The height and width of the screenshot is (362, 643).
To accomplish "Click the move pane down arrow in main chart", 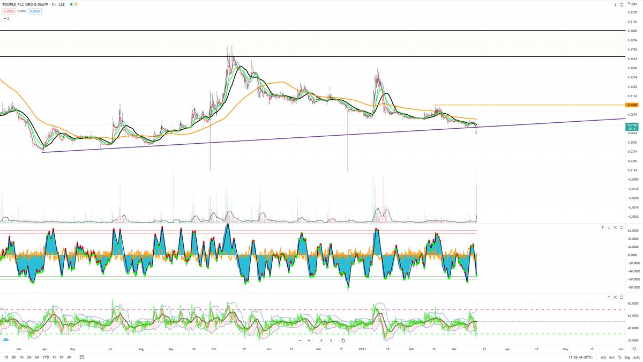I will tap(615, 4).
